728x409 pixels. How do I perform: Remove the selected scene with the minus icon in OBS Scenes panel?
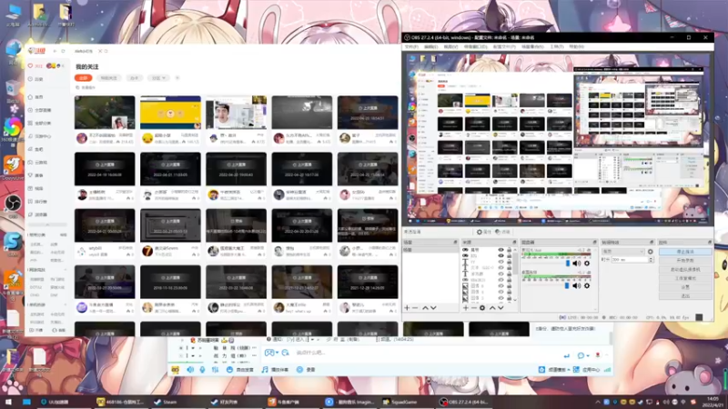pyautogui.click(x=415, y=308)
